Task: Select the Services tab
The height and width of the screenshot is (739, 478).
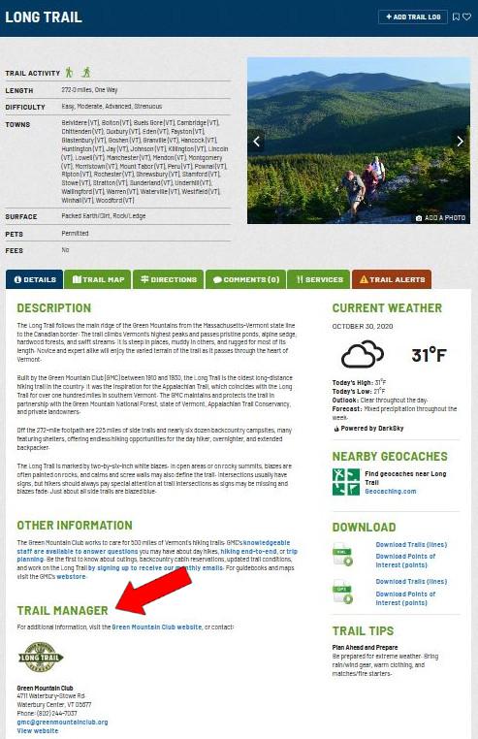Action: [x=319, y=279]
